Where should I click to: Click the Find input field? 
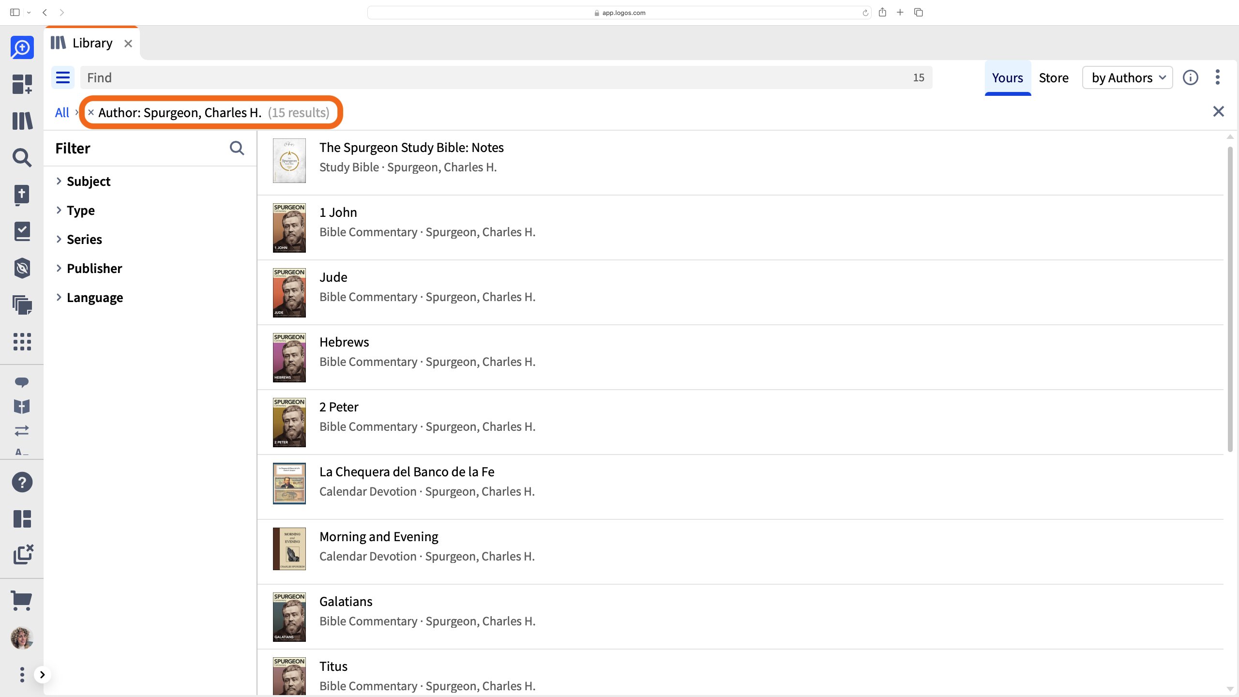point(506,77)
